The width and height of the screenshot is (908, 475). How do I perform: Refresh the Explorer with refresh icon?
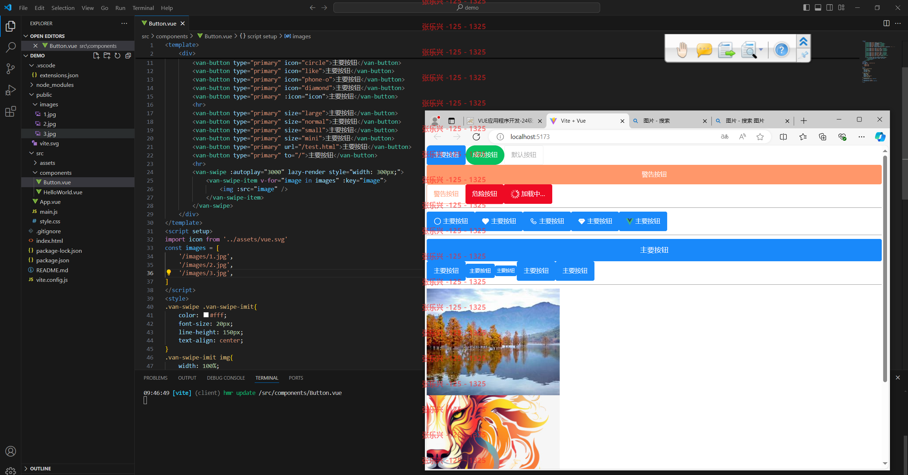[117, 56]
